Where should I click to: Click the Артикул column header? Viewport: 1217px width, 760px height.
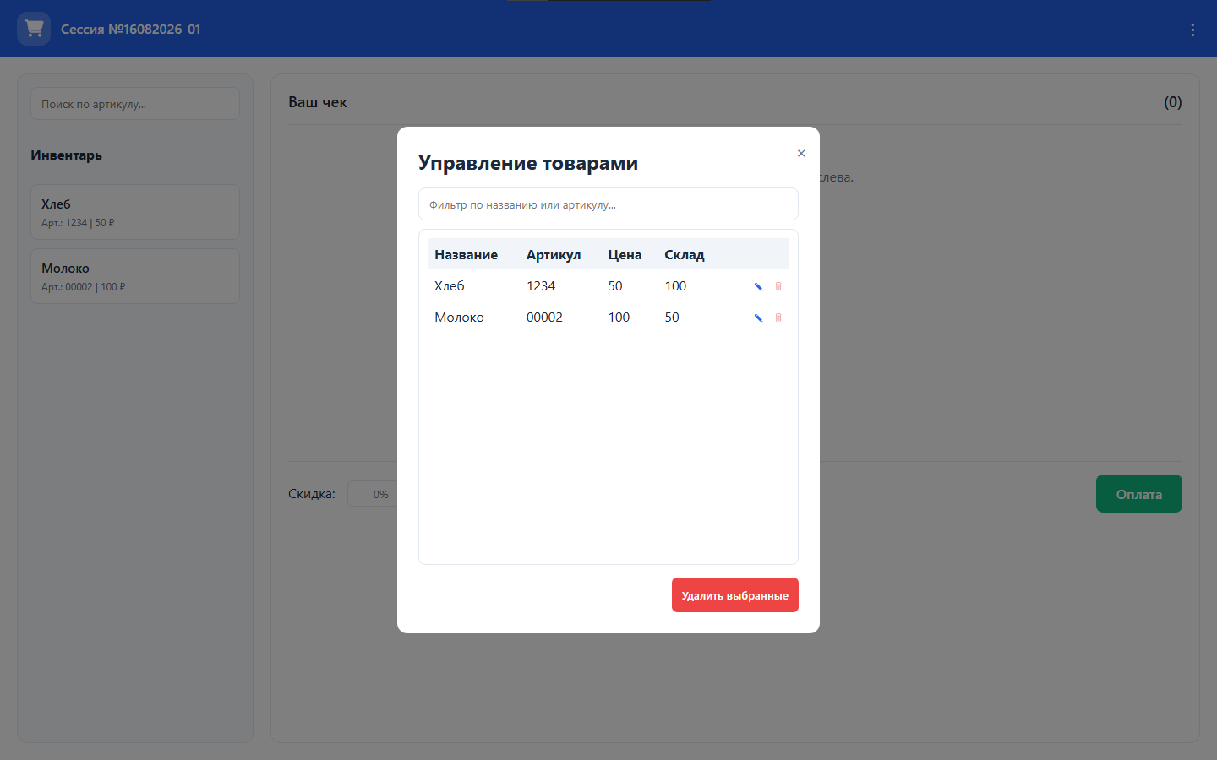point(554,255)
